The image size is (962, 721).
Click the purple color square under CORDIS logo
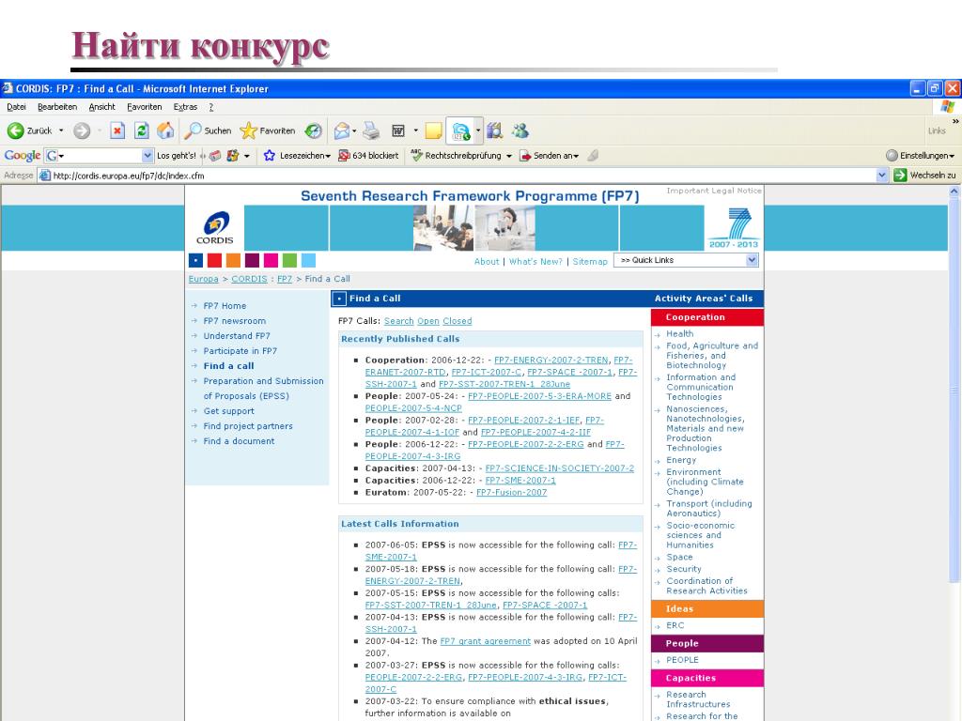(252, 261)
